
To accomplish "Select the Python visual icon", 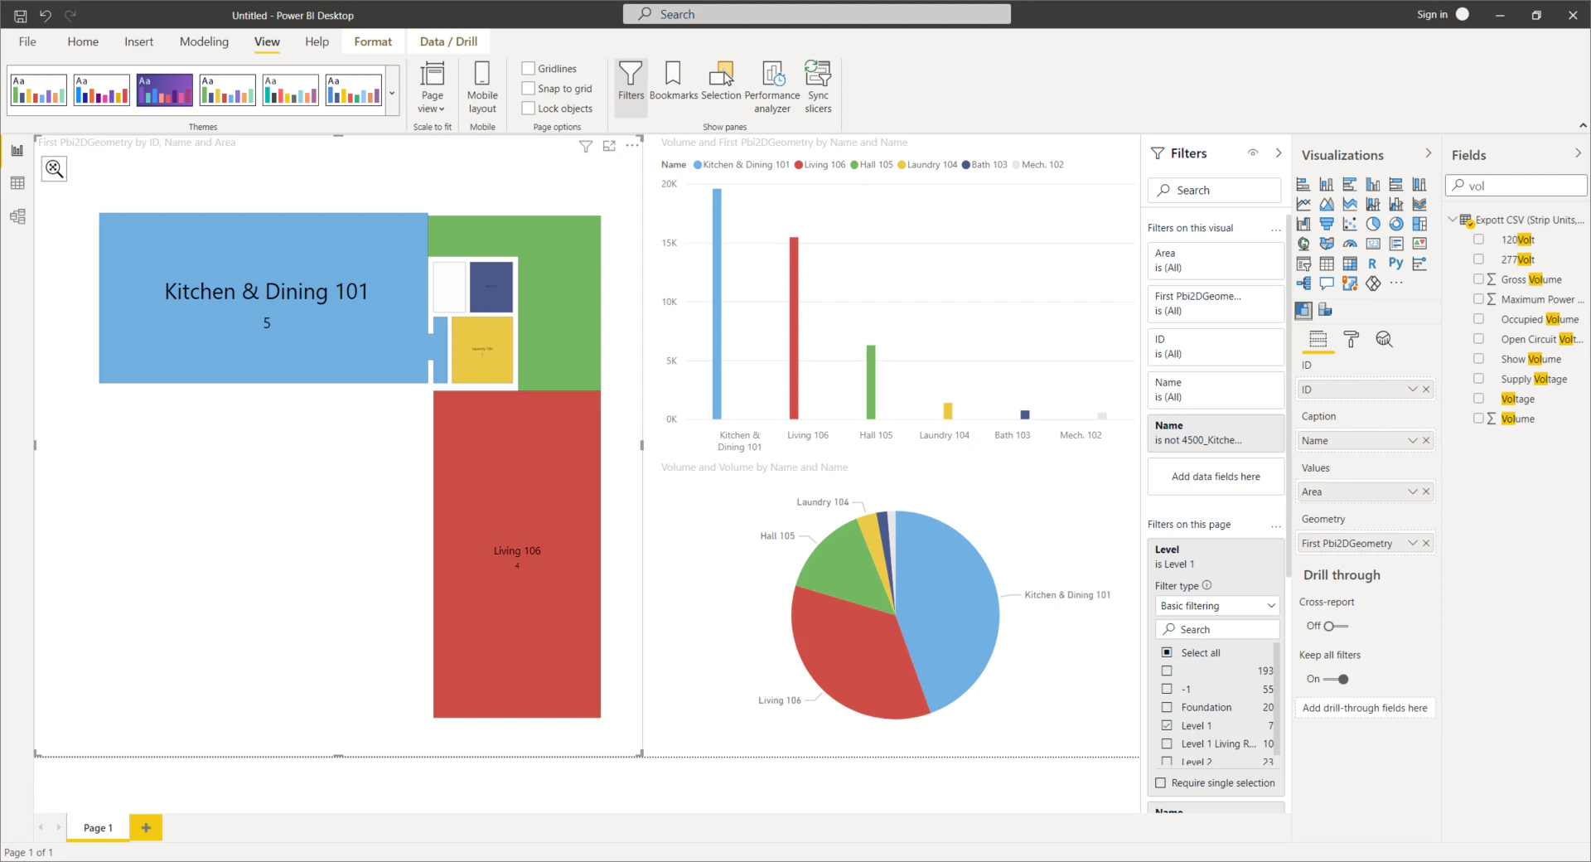I will pos(1397,263).
